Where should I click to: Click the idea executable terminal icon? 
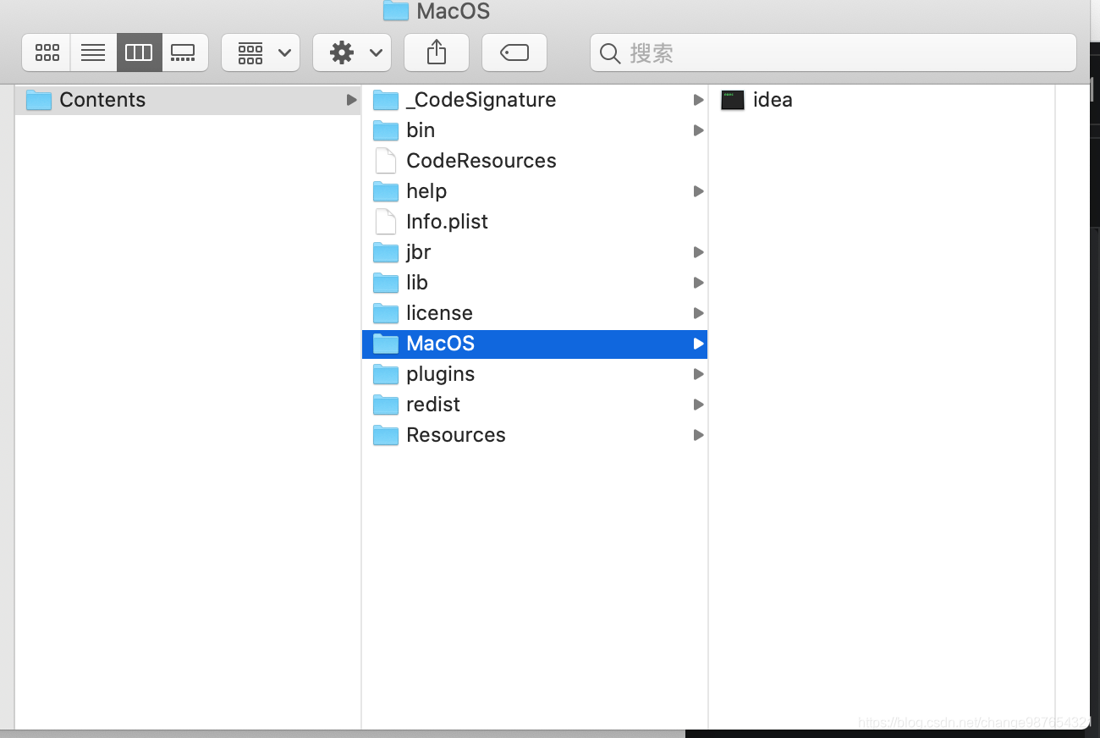pyautogui.click(x=733, y=100)
